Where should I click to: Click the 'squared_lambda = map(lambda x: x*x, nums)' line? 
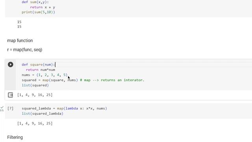(x=65, y=108)
